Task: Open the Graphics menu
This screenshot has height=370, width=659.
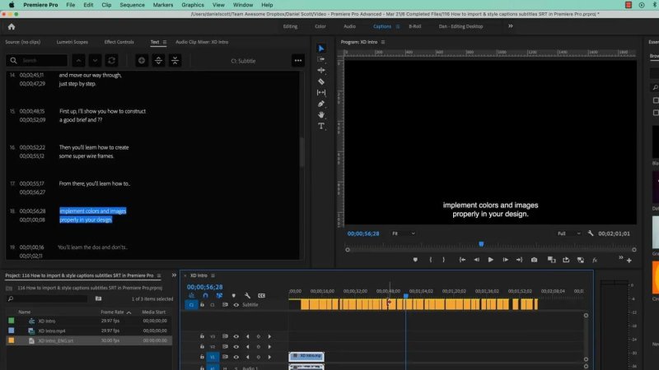Action: coord(193,5)
